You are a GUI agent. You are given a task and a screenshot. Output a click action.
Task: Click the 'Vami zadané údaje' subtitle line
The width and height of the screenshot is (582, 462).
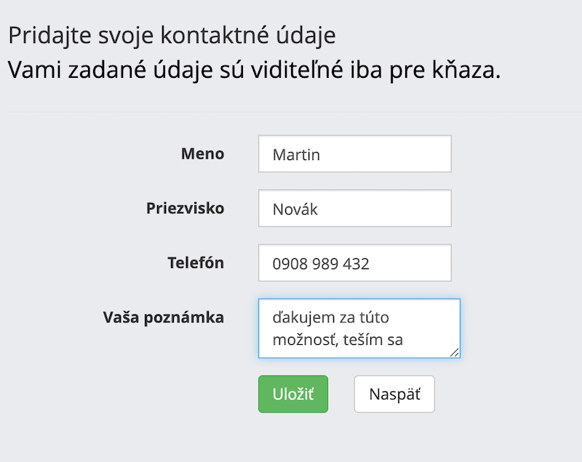pyautogui.click(x=218, y=71)
